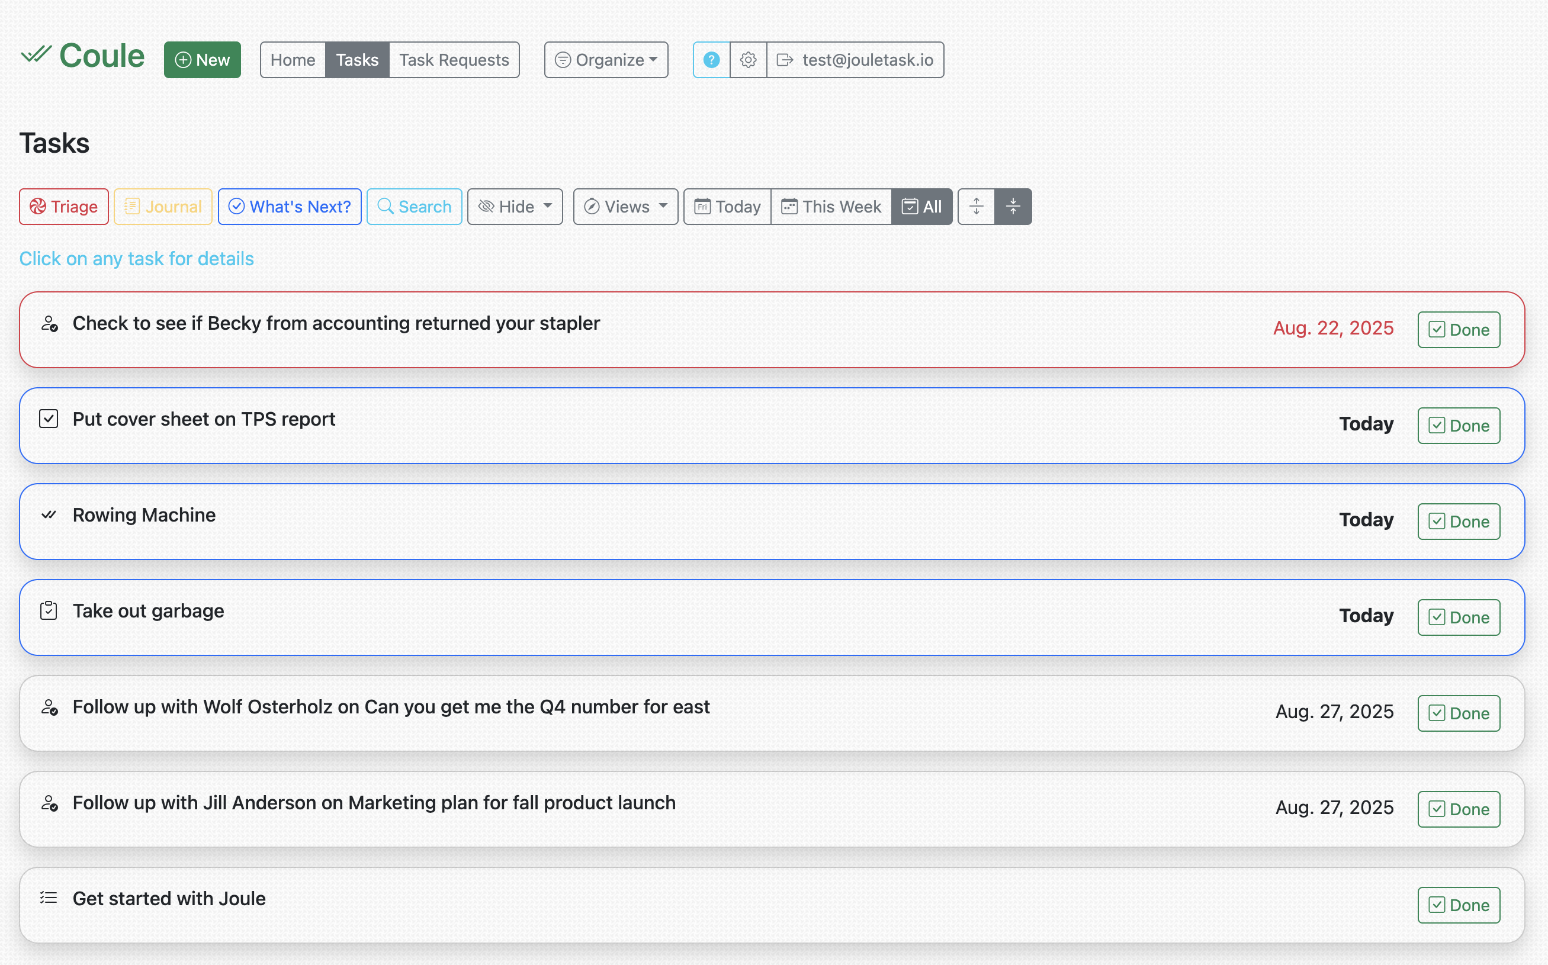Viewport: 1548px width, 965px height.
Task: Open the Views dropdown
Action: pos(625,206)
